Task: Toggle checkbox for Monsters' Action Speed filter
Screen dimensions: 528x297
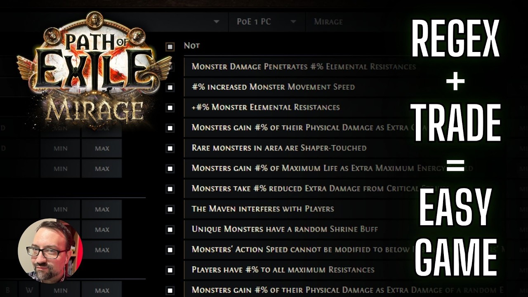Action: tap(170, 250)
